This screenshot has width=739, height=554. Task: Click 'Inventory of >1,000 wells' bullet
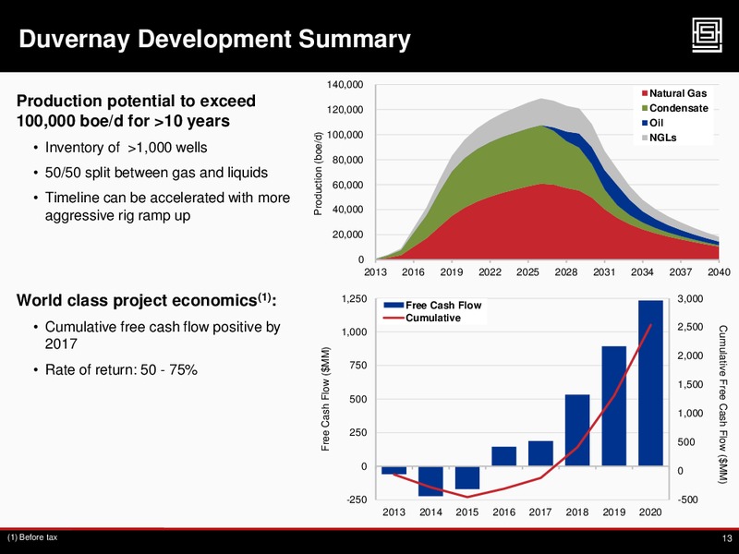tap(126, 148)
